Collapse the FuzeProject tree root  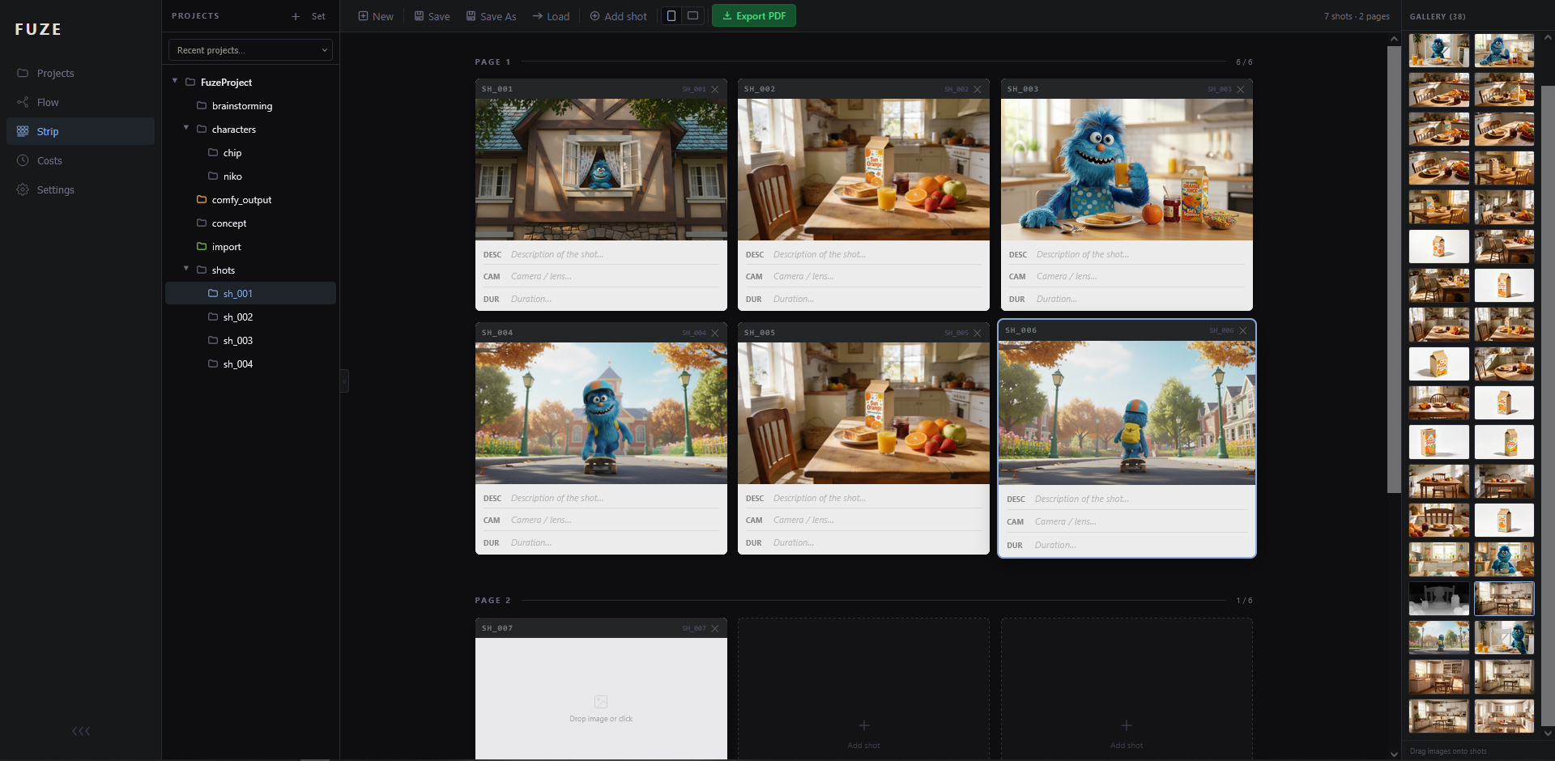point(175,82)
